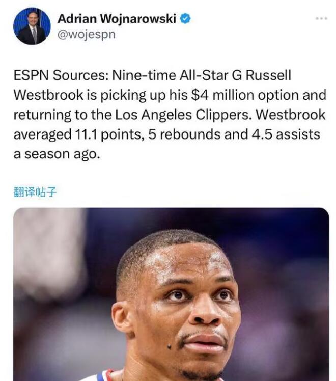Click the 'a season ago.' final line
The height and width of the screenshot is (381, 336).
[57, 154]
